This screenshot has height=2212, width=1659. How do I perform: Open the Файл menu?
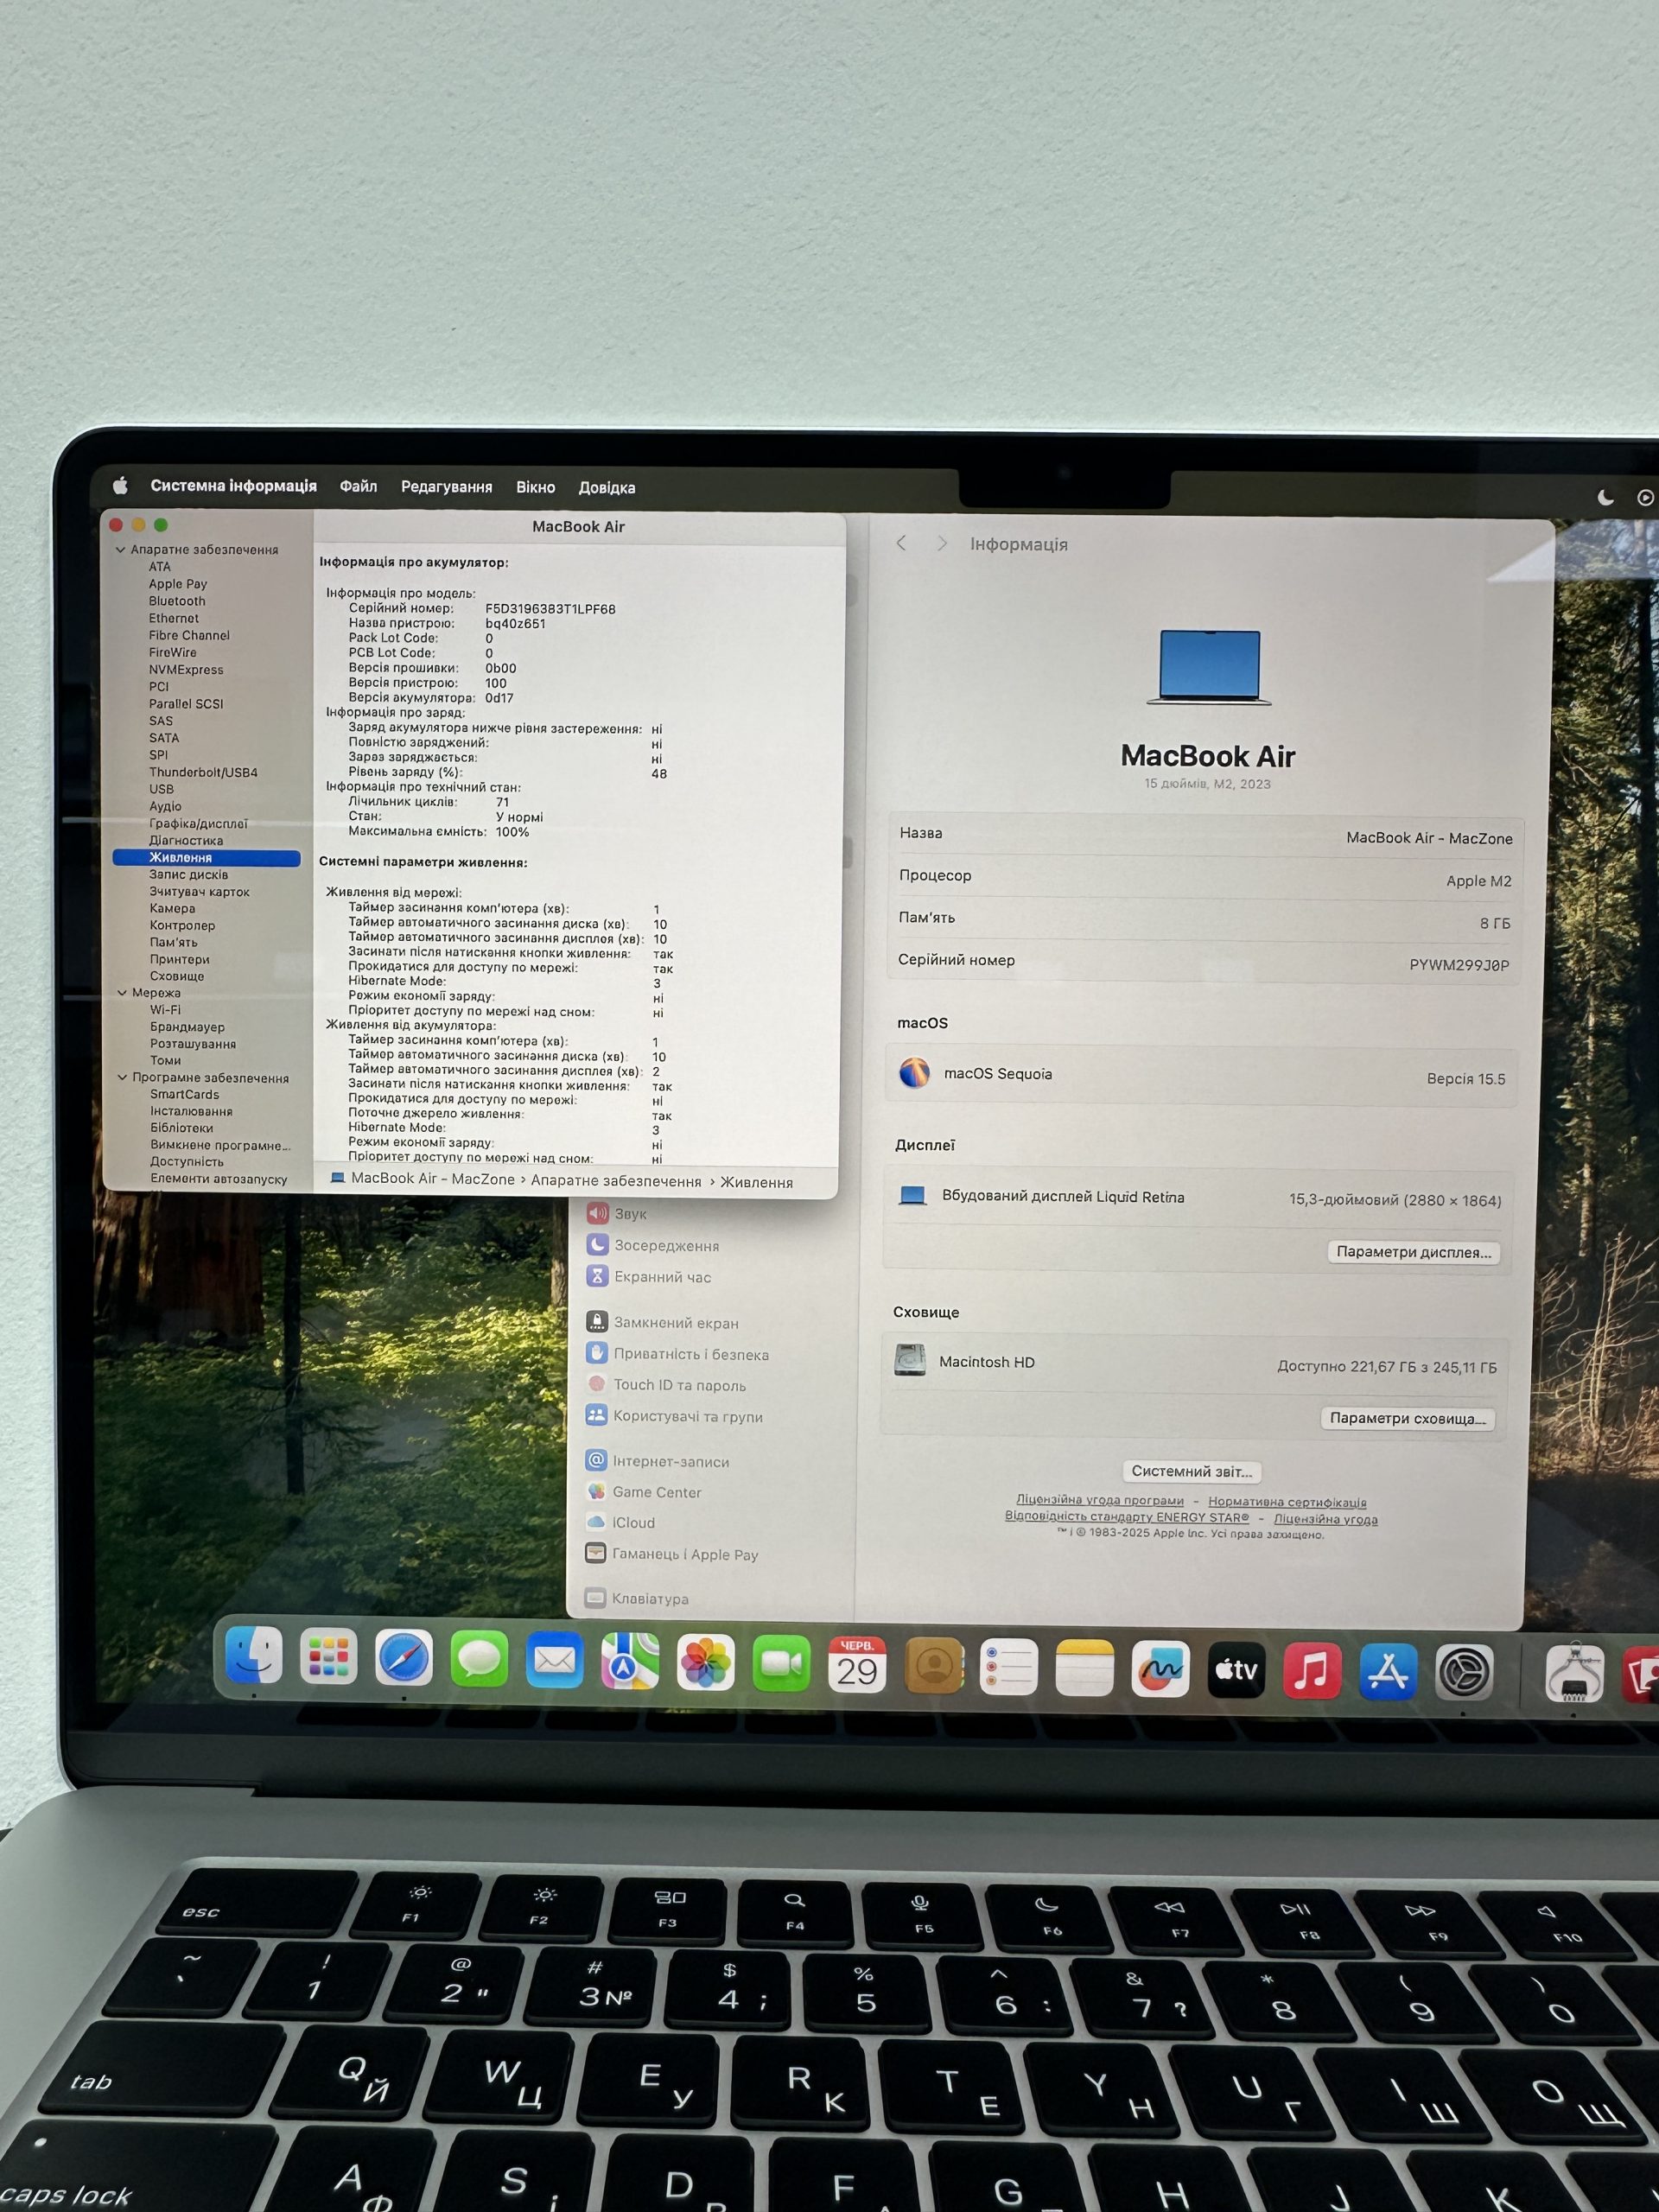358,486
